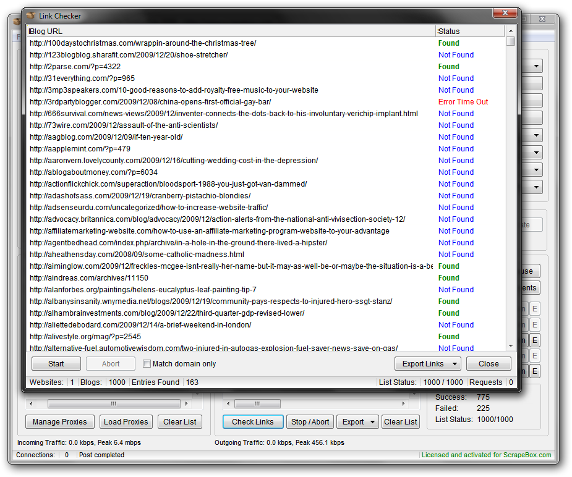Select the alhambrainvestments.com URL row

pyautogui.click(x=265, y=313)
